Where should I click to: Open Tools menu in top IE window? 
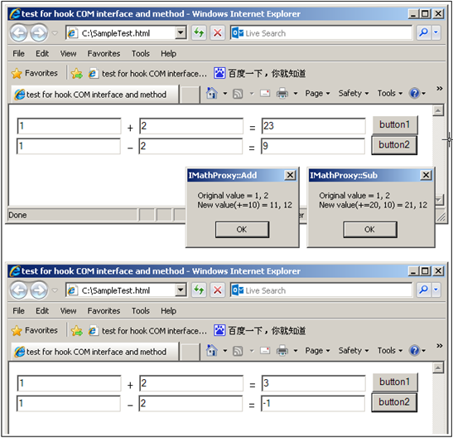click(x=141, y=54)
